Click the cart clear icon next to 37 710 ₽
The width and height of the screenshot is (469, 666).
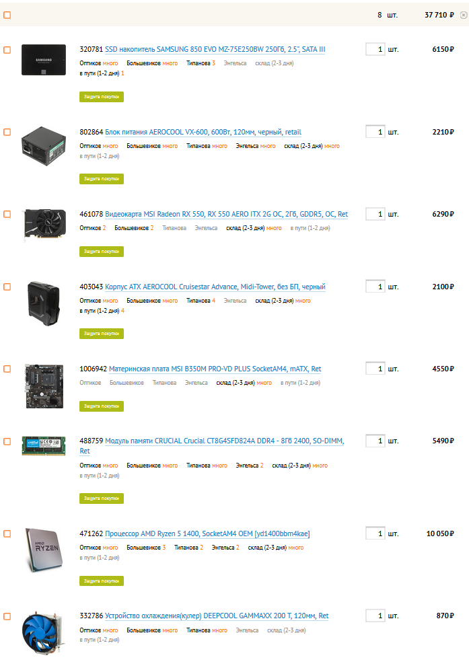tap(464, 15)
